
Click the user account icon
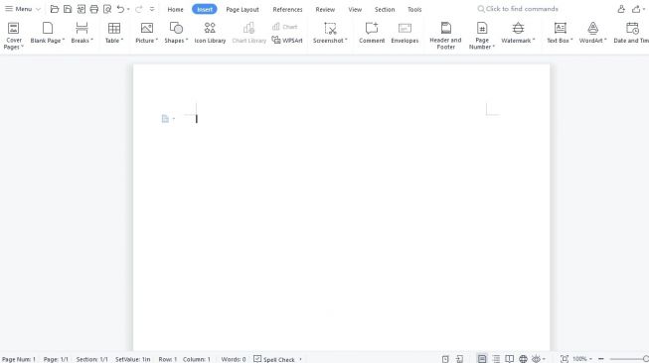point(621,9)
